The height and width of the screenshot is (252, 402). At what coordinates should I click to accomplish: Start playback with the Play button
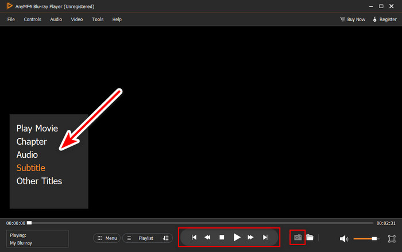237,238
